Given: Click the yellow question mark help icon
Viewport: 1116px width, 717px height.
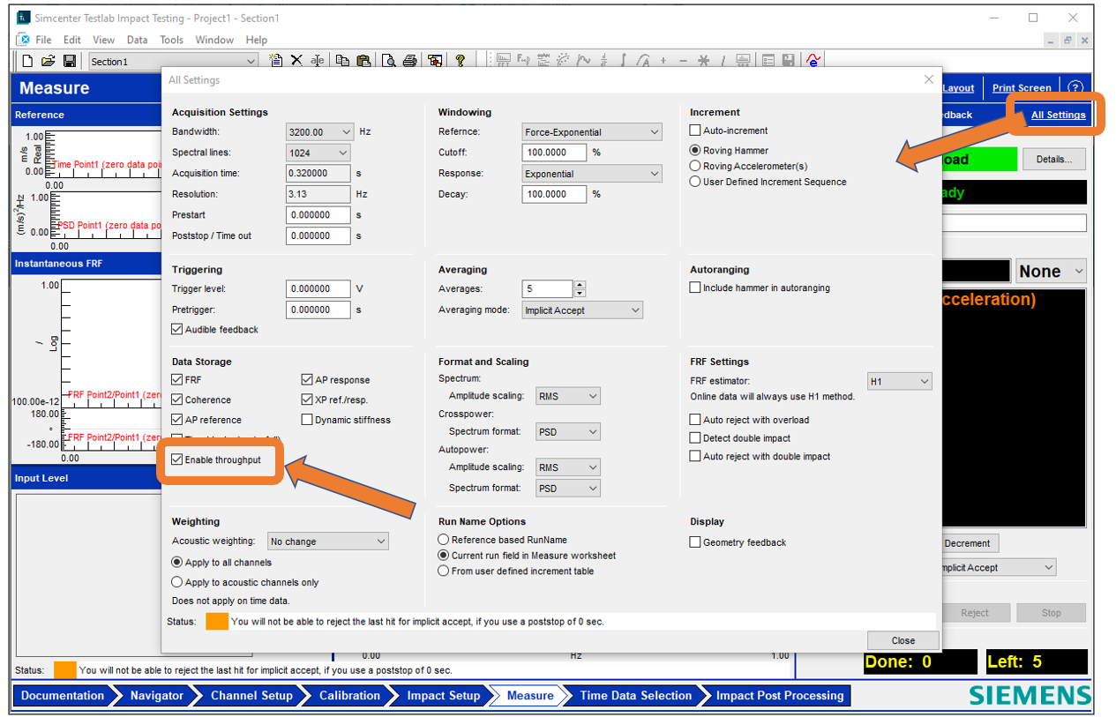Looking at the screenshot, I should coord(460,61).
